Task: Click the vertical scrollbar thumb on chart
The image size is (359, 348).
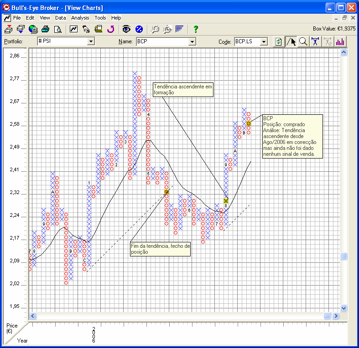Action: [x=344, y=257]
